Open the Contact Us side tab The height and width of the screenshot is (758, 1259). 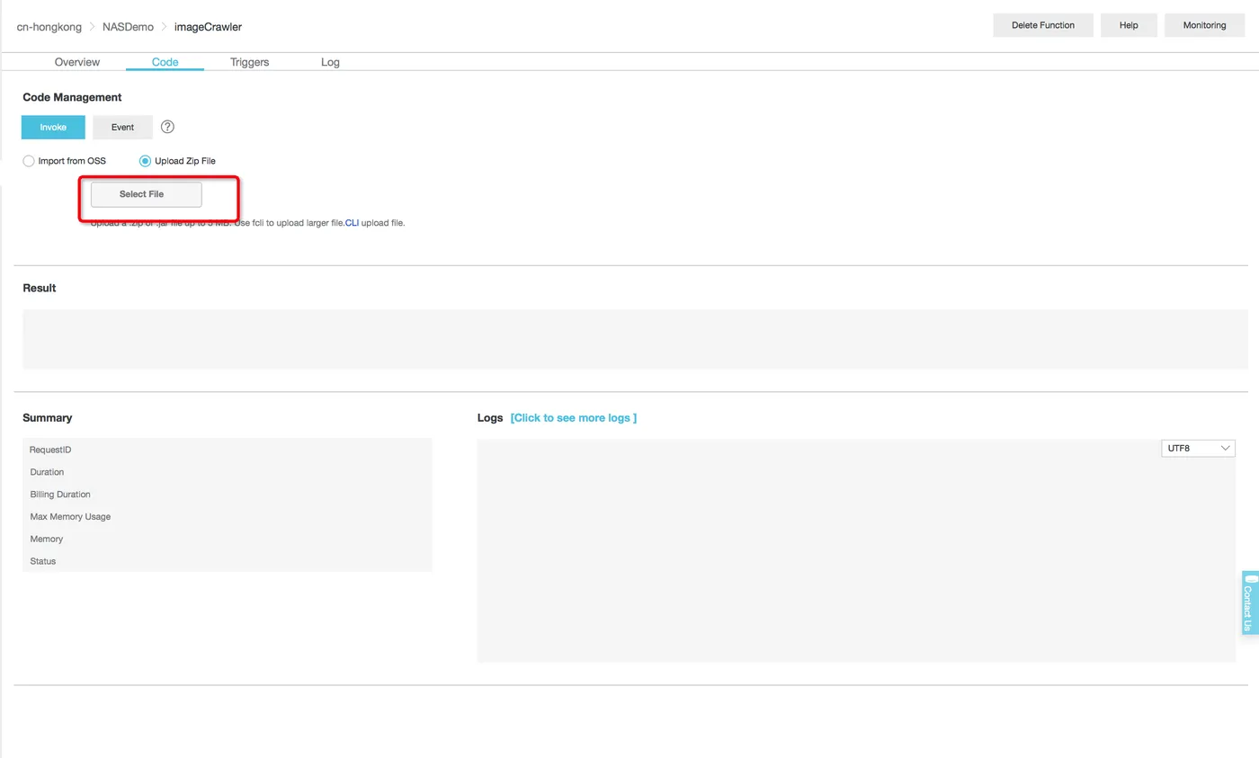tap(1249, 602)
